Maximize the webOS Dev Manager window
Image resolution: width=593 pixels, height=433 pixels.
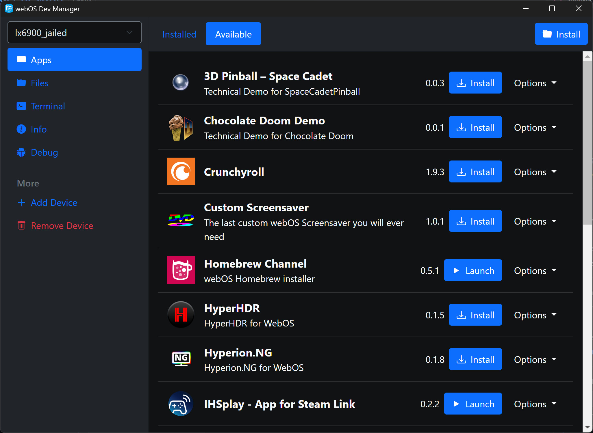click(x=552, y=9)
